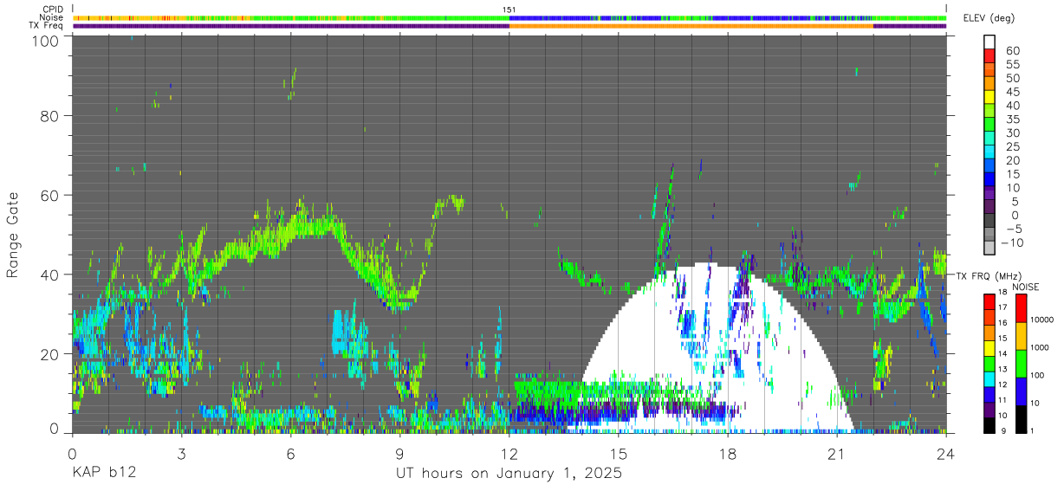Click NOISE tick label 10000
This screenshot has height=491, width=1064.
click(1041, 320)
